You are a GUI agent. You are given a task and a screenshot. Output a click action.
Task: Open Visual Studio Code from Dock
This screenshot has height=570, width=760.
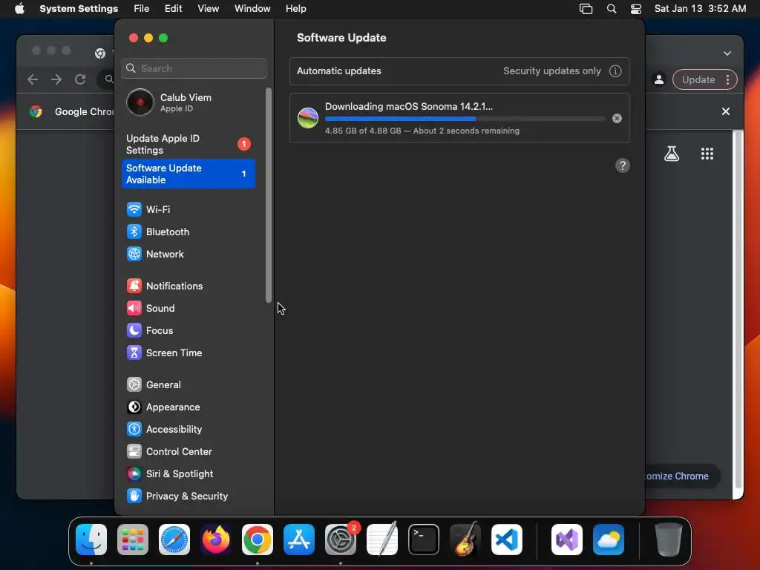click(x=507, y=540)
